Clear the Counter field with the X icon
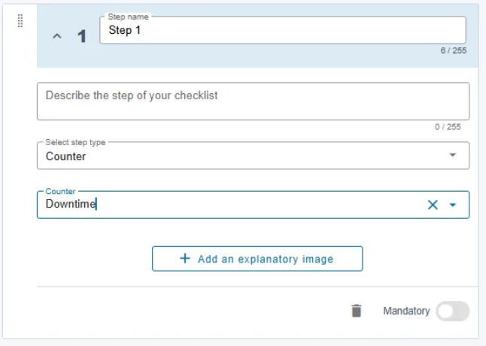 tap(433, 205)
